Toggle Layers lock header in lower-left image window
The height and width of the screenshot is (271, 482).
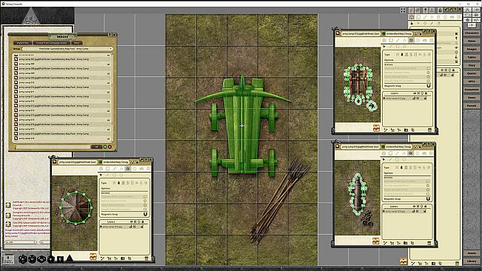[x=143, y=221]
